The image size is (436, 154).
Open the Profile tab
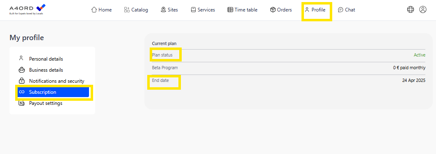(315, 10)
